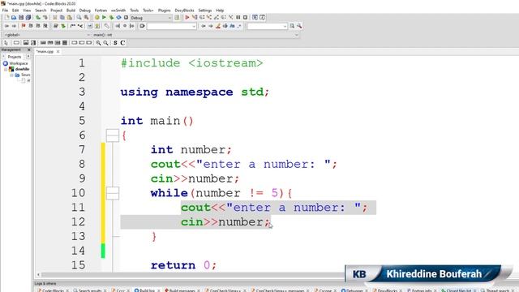Screen dimensions: 519x292
Task: Build the project with gear icon
Action: [97, 18]
